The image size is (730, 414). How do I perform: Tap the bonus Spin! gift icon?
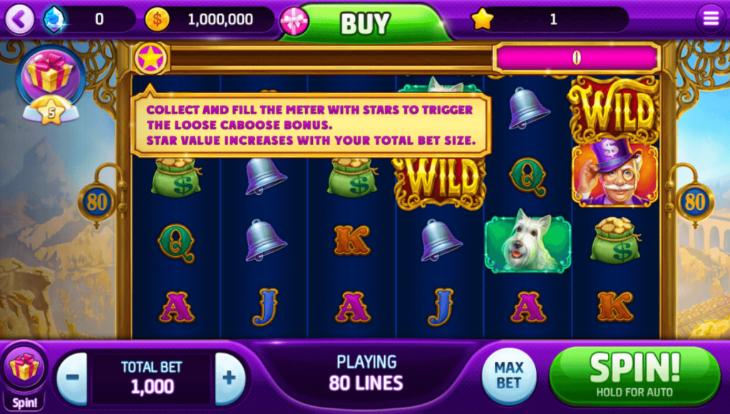pos(24,377)
